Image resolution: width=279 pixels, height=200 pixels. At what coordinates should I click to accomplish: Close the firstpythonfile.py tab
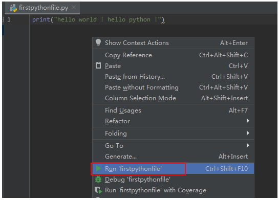pos(74,7)
